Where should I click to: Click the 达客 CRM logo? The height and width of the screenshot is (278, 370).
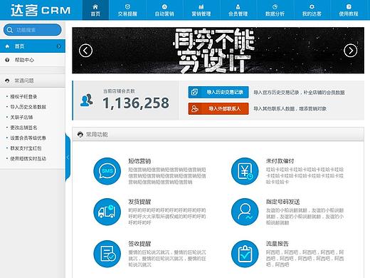[41, 11]
